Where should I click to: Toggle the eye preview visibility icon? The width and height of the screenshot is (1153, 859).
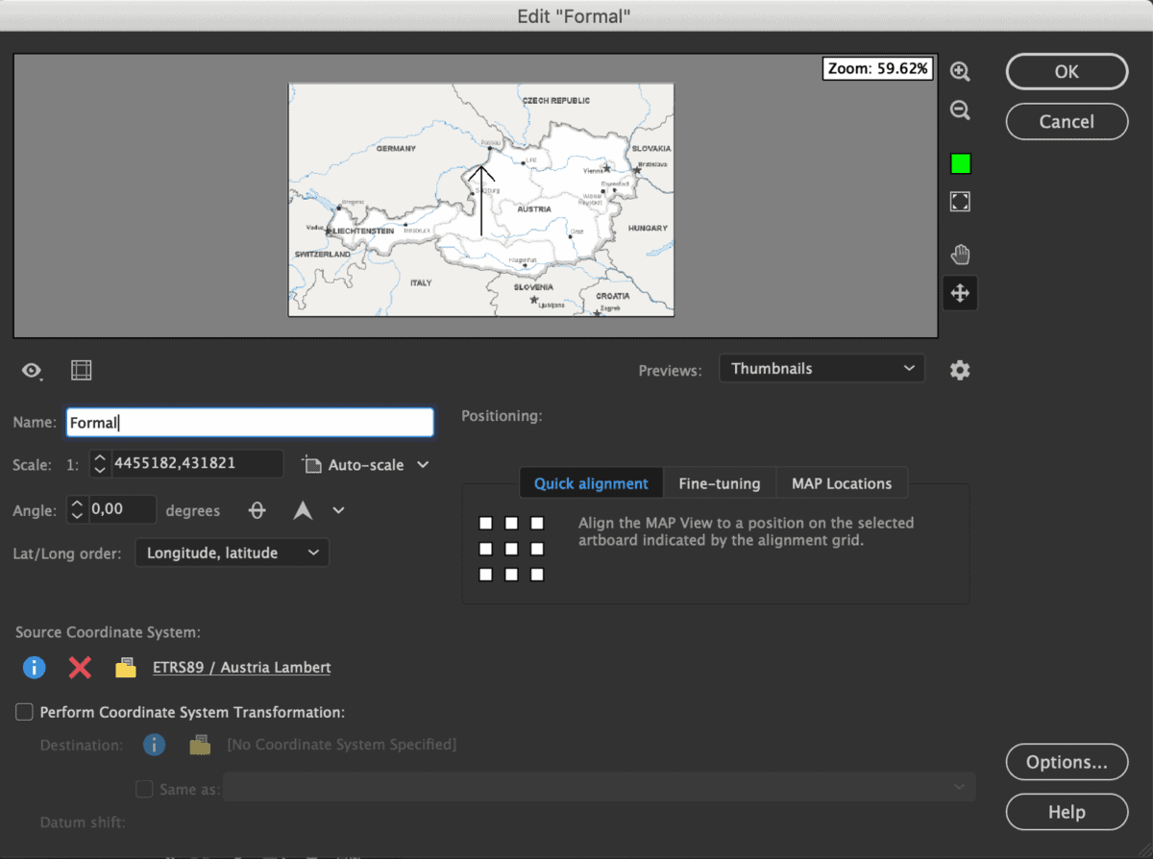33,371
